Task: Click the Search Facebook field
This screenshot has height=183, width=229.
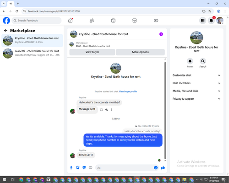Action: coord(37,21)
